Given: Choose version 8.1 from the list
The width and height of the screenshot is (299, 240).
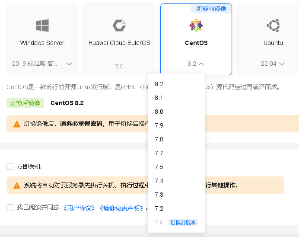Looking at the screenshot, I should (176, 98).
